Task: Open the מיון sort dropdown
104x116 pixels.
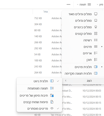Action: click(x=100, y=5)
